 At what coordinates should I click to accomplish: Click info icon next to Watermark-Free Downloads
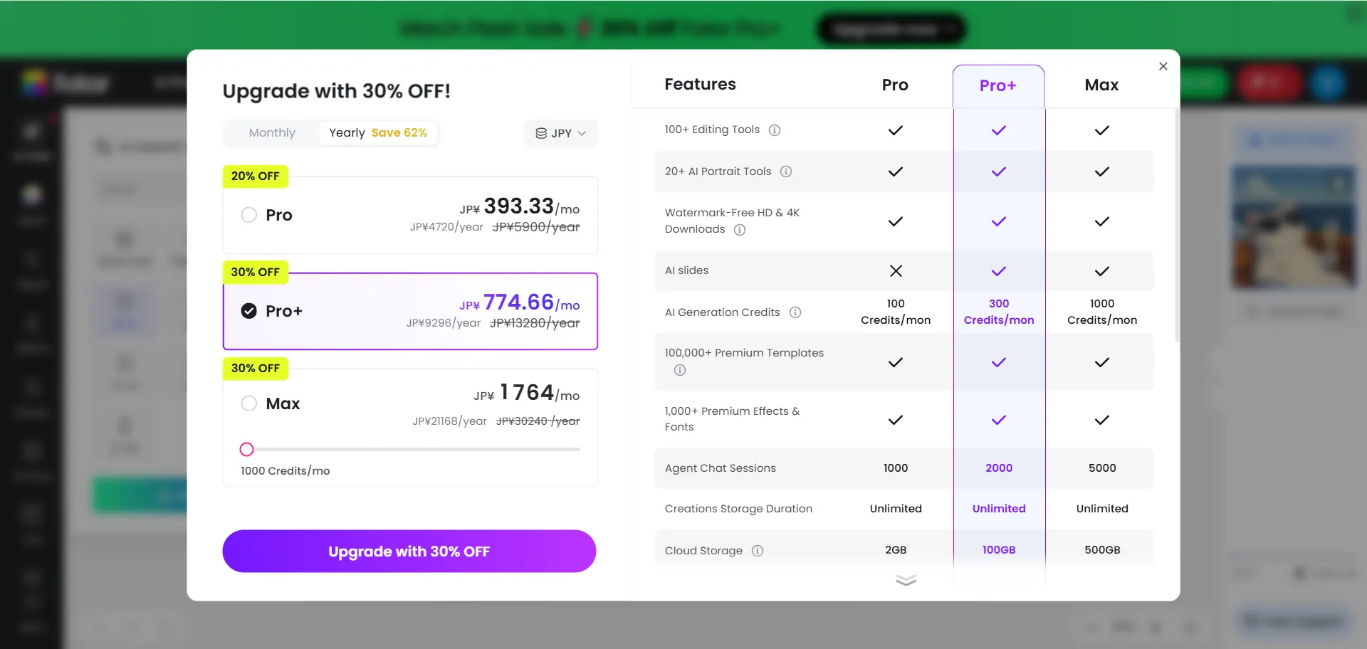[740, 230]
